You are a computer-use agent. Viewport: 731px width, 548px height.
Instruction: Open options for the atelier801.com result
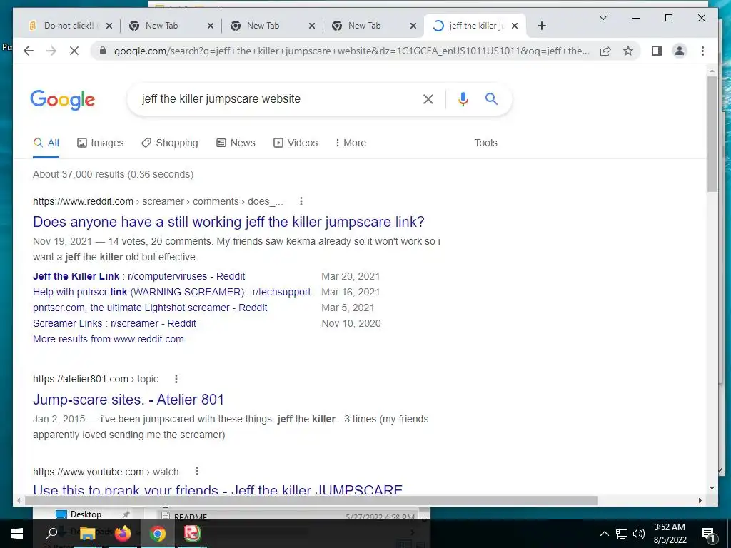coord(176,379)
